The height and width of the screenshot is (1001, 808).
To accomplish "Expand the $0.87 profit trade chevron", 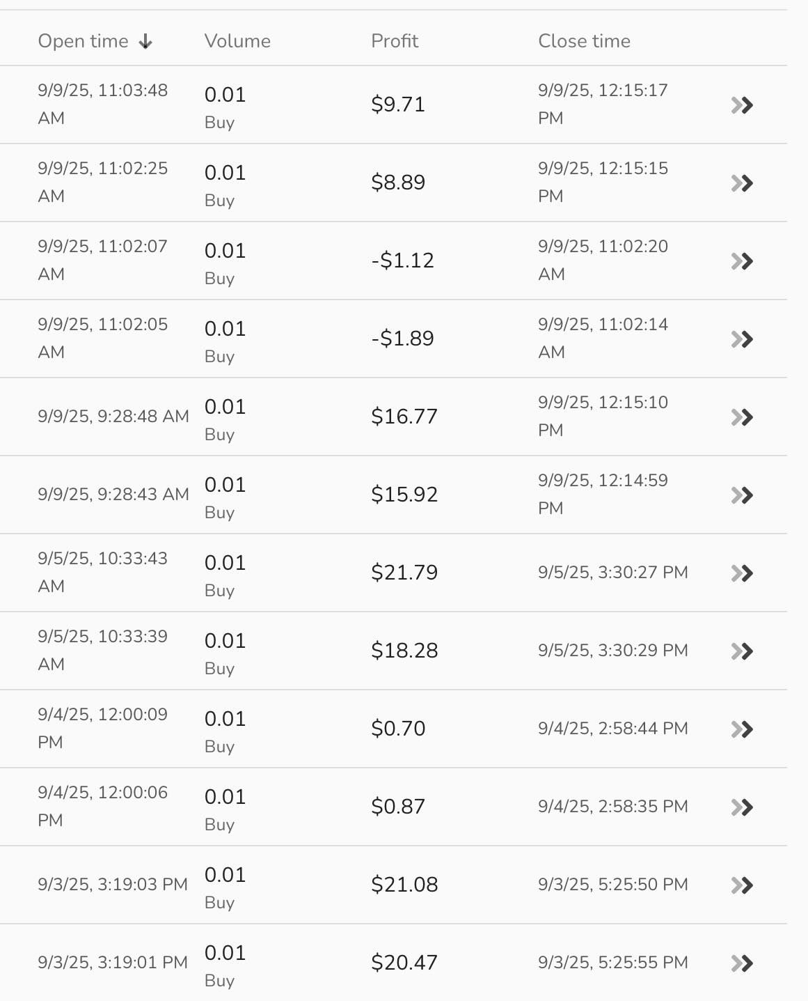I will [742, 807].
